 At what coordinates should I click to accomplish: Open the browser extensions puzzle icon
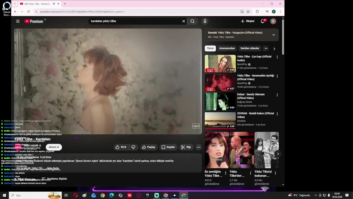pos(257,12)
